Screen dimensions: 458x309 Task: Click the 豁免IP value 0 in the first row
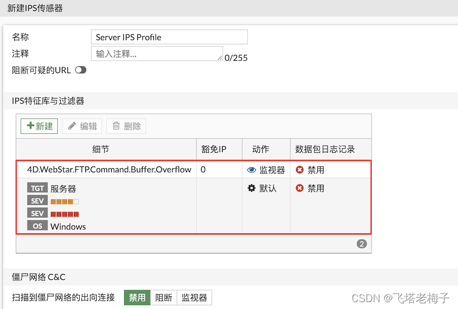203,170
